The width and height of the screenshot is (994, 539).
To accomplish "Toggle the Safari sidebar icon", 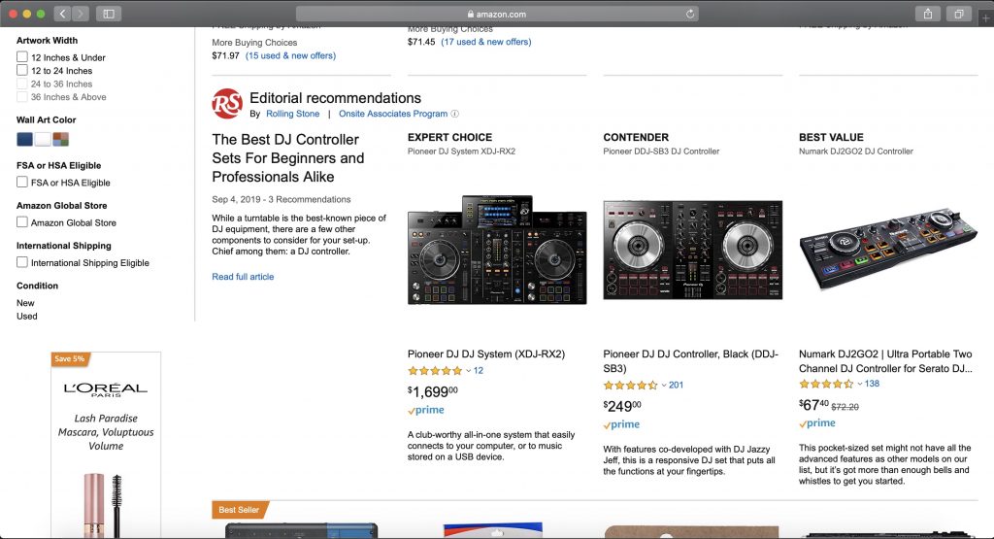I will pyautogui.click(x=108, y=14).
